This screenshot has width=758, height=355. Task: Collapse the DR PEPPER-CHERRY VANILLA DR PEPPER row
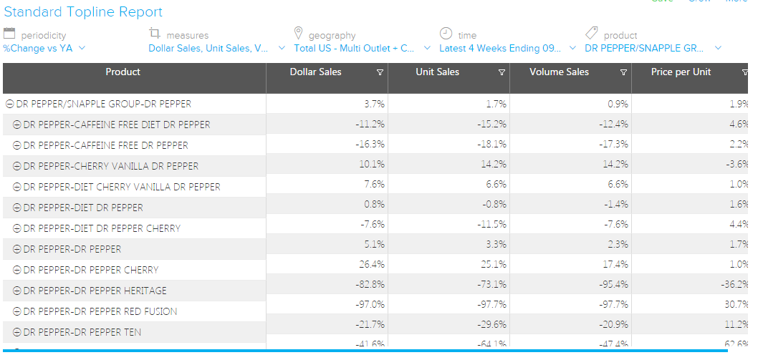click(17, 166)
